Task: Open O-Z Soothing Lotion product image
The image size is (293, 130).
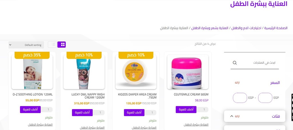Action: point(32,72)
